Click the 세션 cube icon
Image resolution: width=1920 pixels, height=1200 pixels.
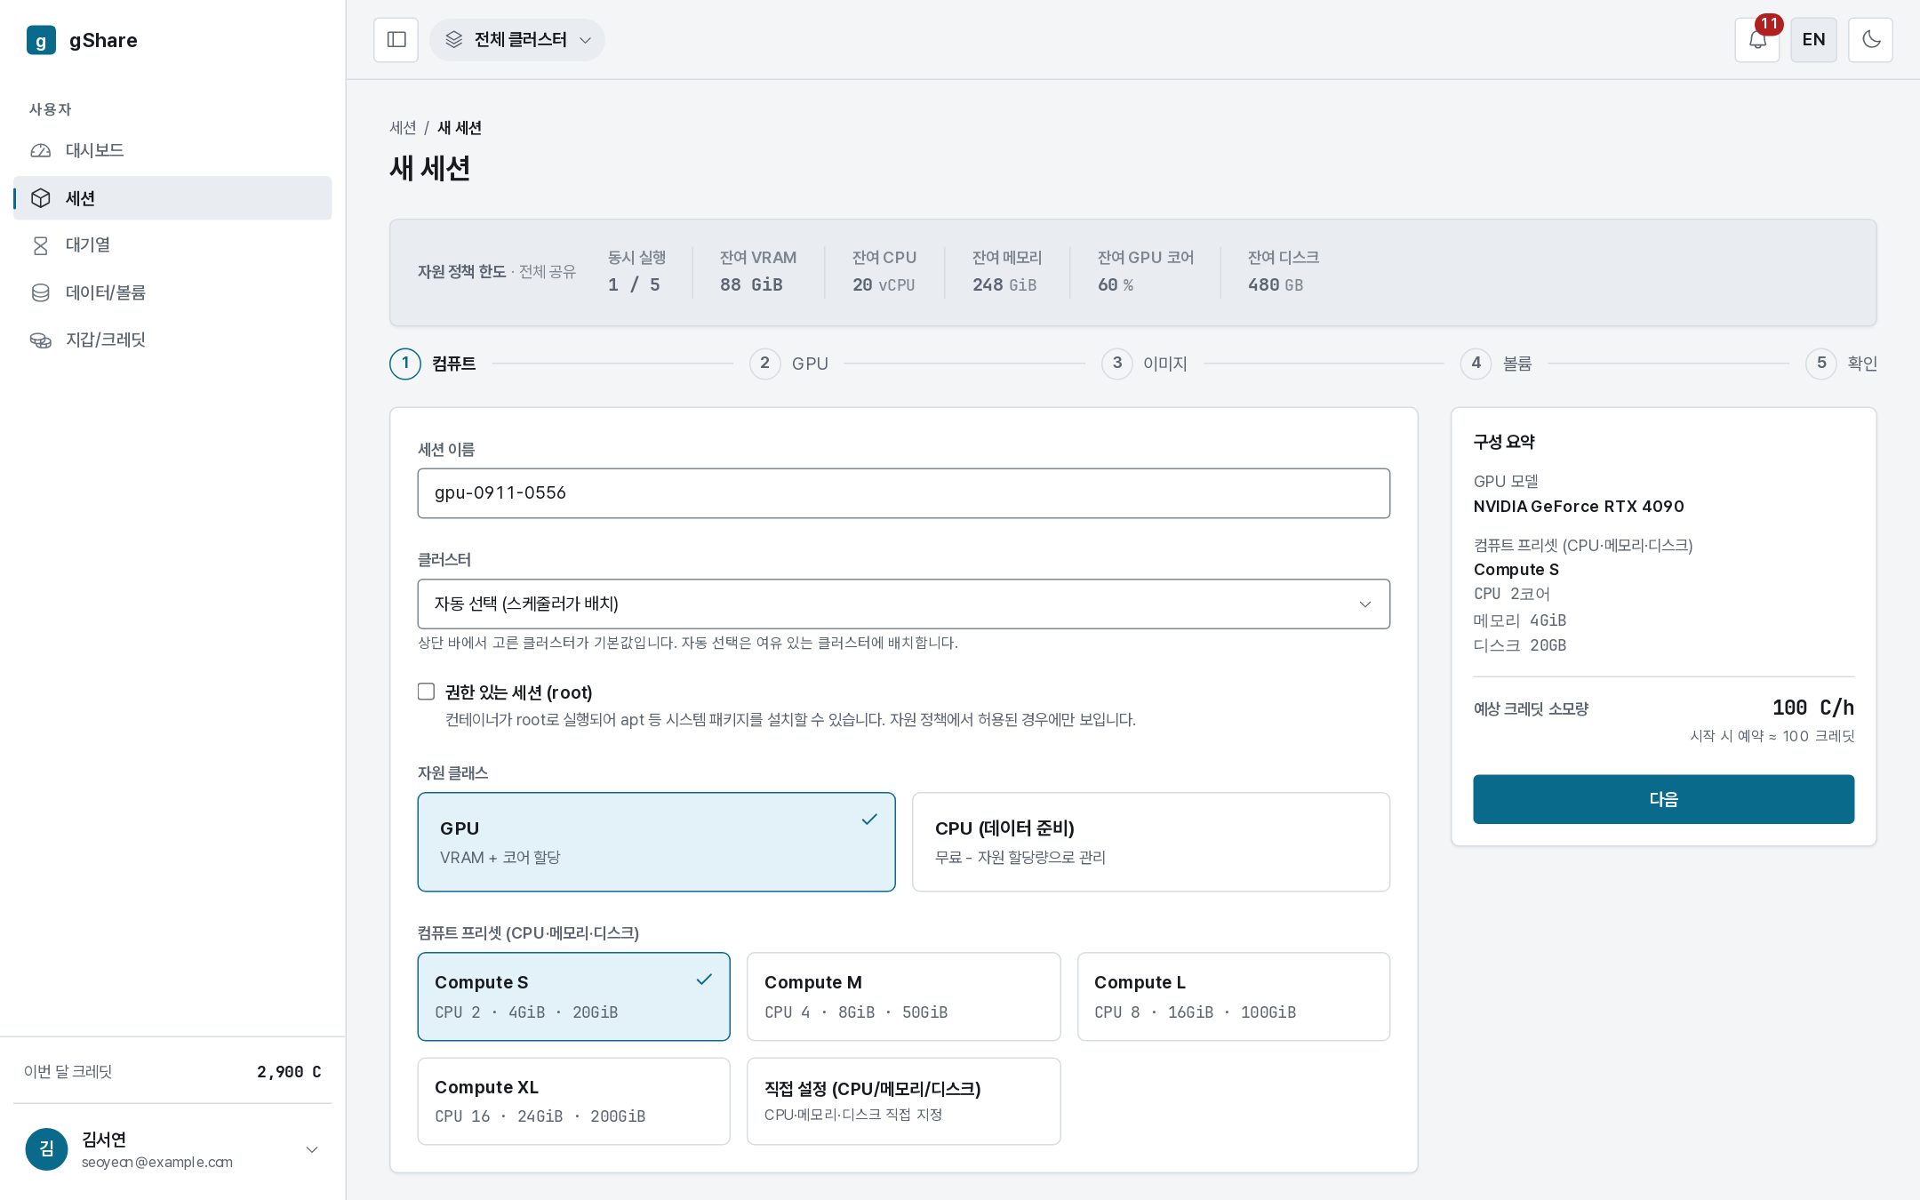(41, 198)
